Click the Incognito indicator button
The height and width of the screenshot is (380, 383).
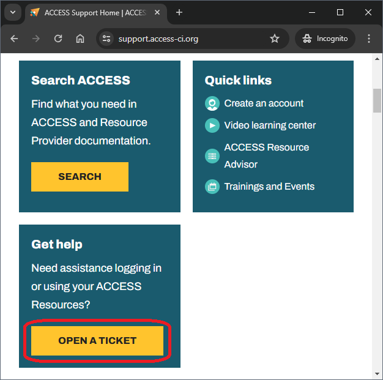coord(325,39)
